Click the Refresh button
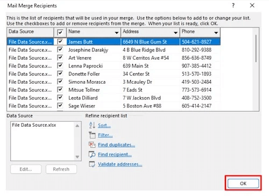Screen dimensions: 269x196 (x=61, y=169)
